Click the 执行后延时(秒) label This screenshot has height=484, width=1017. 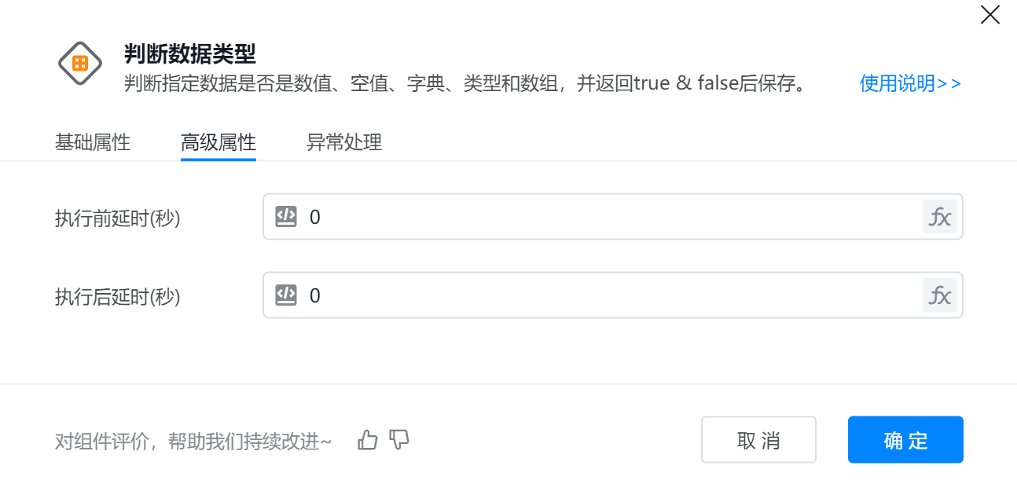coord(118,297)
